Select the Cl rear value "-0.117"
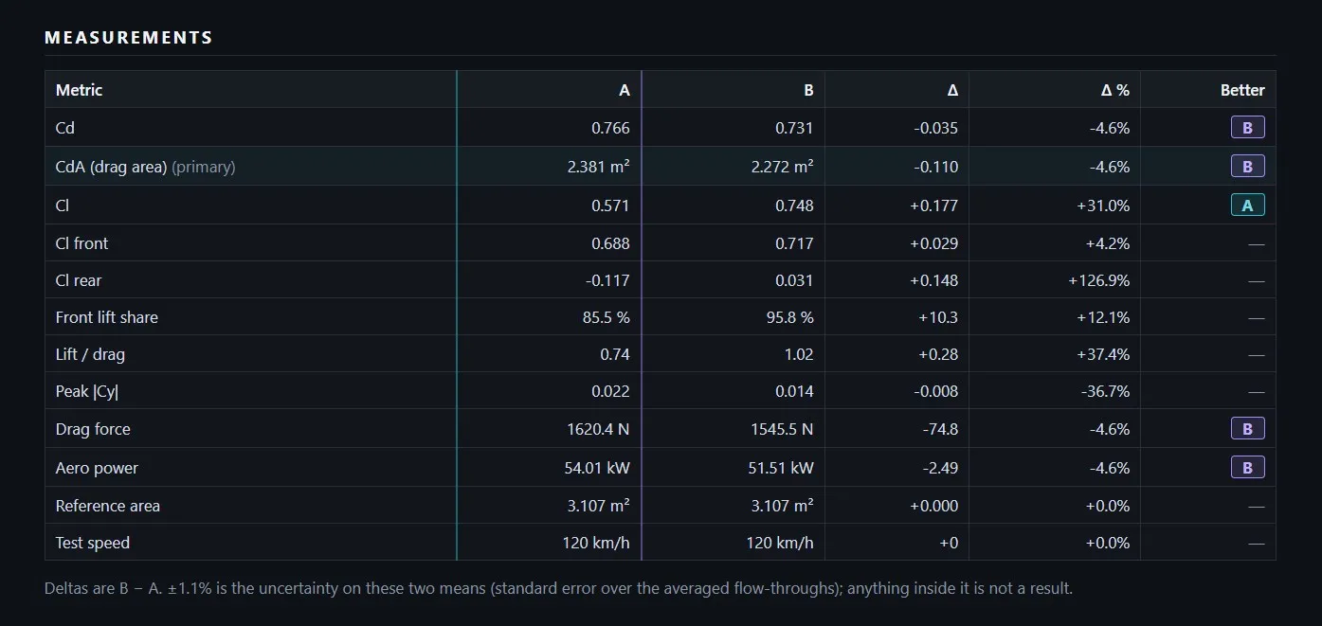1322x626 pixels. click(x=607, y=280)
